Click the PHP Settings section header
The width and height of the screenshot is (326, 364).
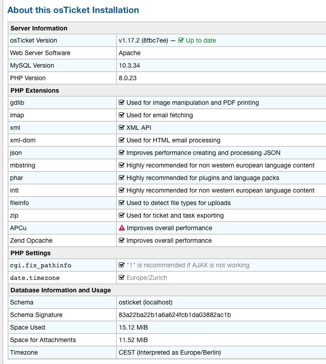coord(30,253)
